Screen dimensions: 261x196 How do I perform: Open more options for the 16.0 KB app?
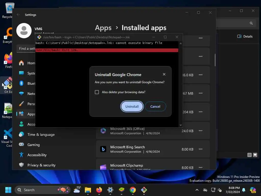click(x=201, y=75)
